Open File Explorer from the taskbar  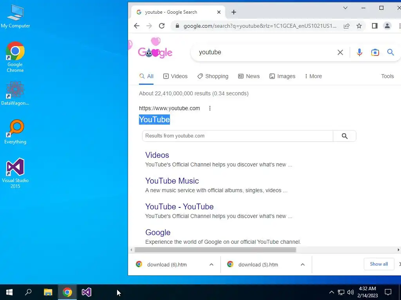tap(48, 292)
